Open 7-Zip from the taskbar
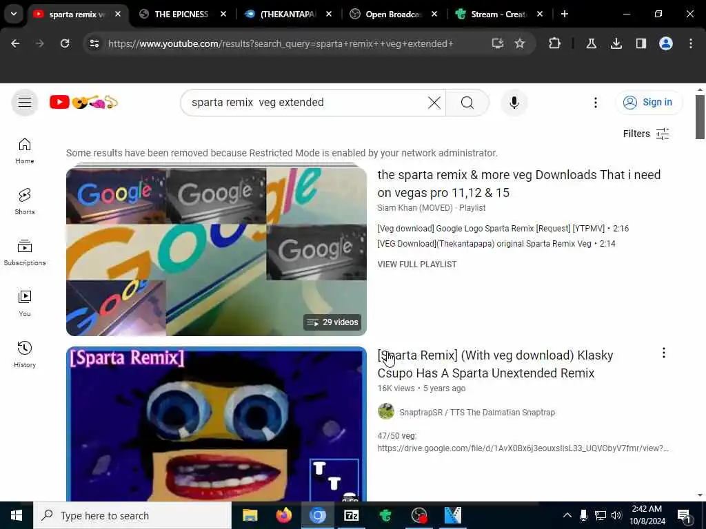706x529 pixels. click(351, 515)
